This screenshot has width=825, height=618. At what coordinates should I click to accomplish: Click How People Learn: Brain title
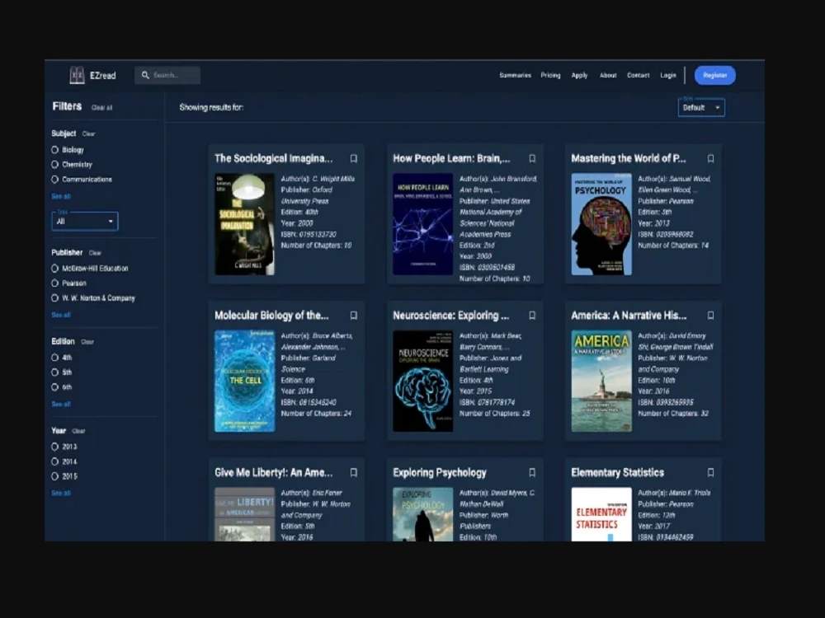coord(451,158)
